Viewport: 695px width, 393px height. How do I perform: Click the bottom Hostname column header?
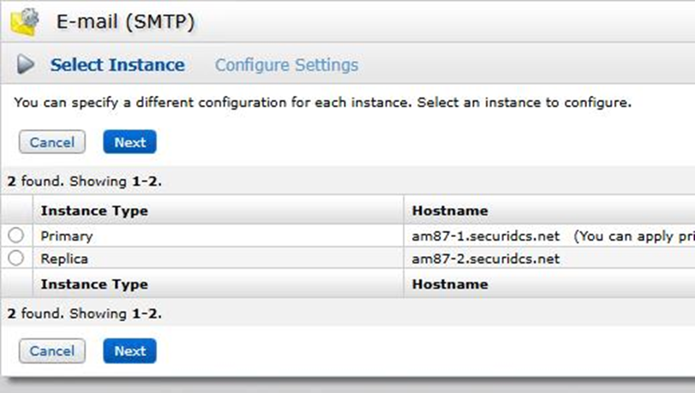coord(450,284)
